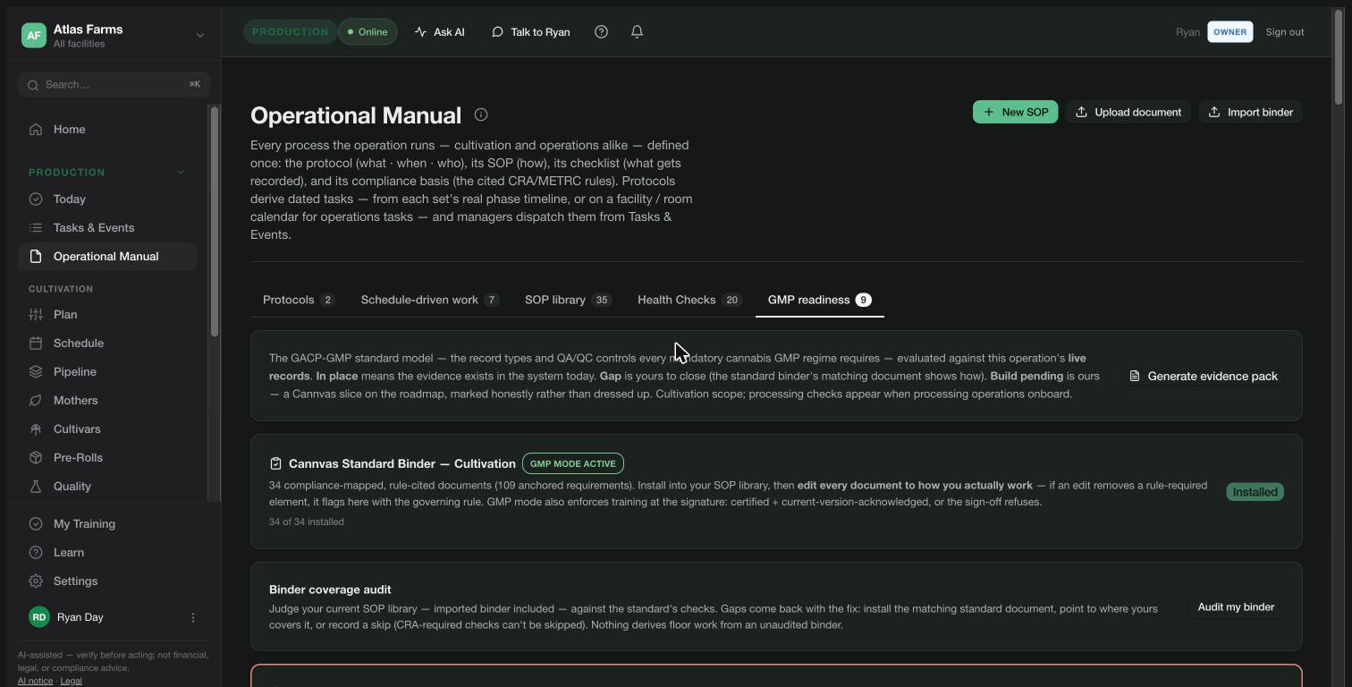Click the clipboard icon beside Cannvas Standard Binder
Screen dimensions: 1352x687
coord(275,463)
